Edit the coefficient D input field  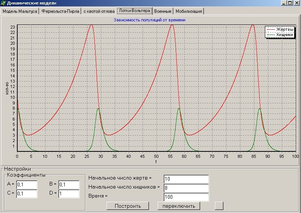click(x=69, y=193)
